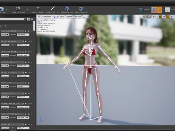Browse to Std_Eye_R material asset
Screen dimensions: 175x131
(x=29, y=124)
